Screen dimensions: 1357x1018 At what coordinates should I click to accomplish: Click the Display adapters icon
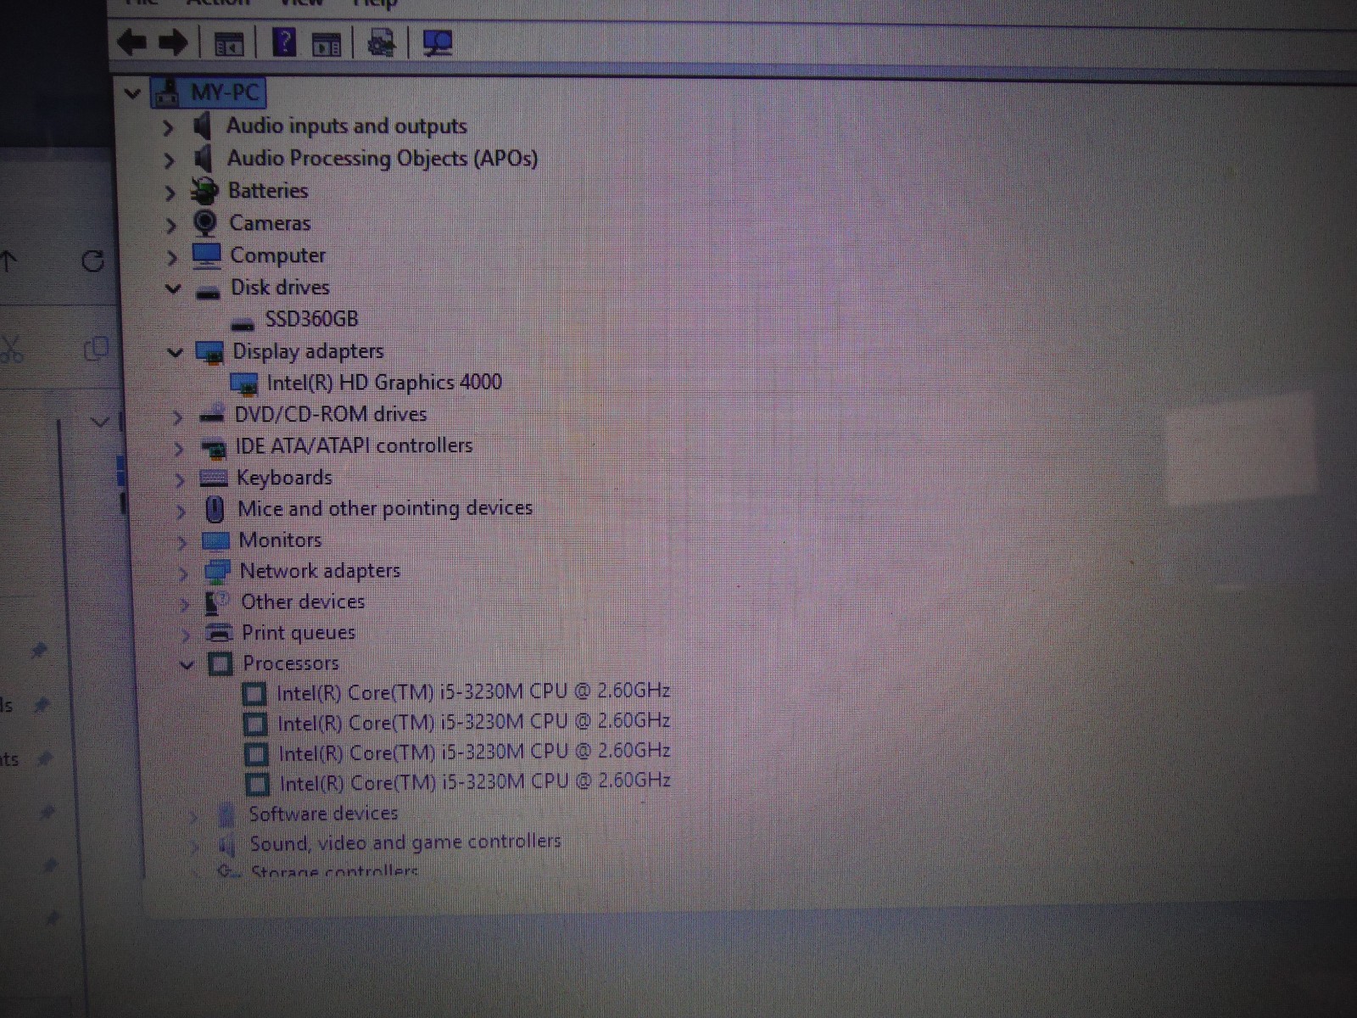point(209,352)
